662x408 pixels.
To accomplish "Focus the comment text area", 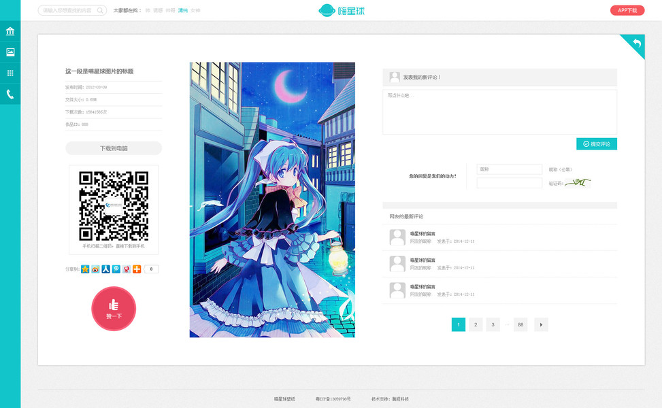I will point(499,112).
